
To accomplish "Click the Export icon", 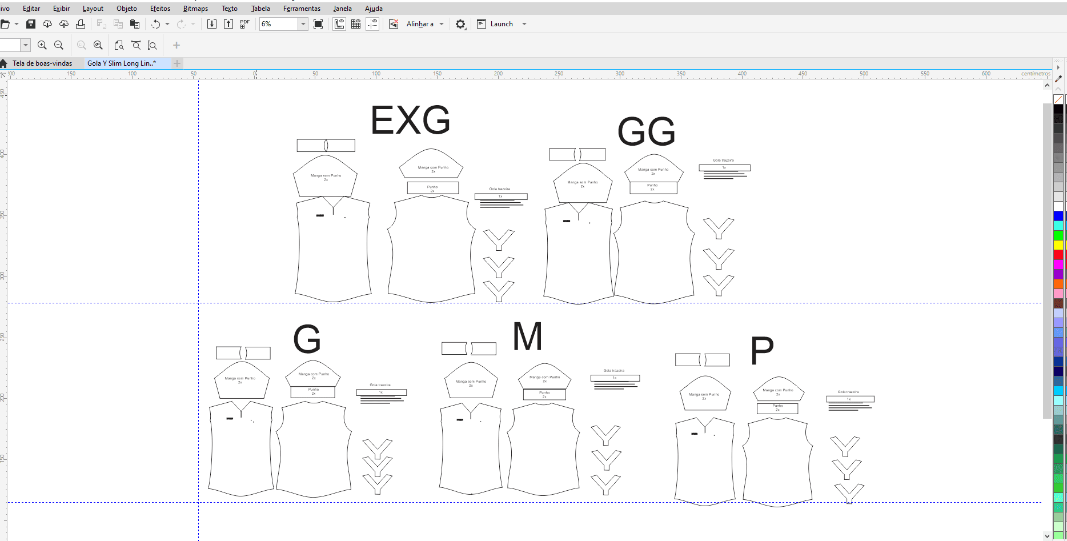I will click(228, 24).
